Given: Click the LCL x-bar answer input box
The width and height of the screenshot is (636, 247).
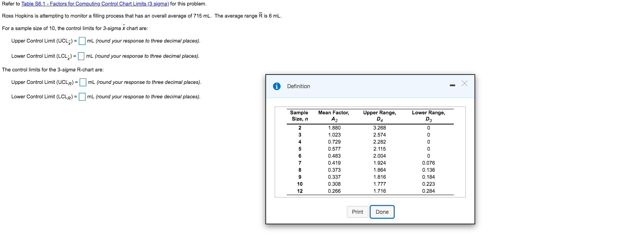Looking at the screenshot, I should pos(81,56).
